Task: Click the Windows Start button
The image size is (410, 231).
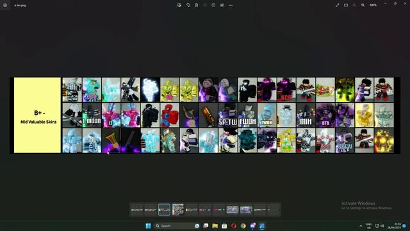Action: point(148,226)
